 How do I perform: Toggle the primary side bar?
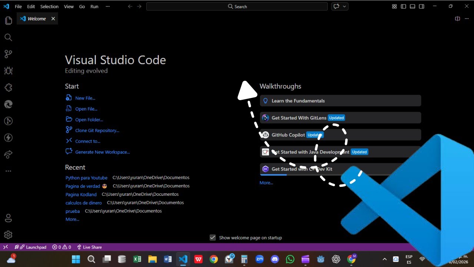click(403, 6)
